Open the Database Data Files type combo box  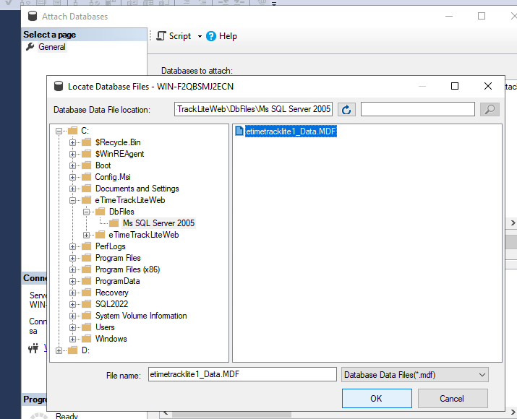click(x=415, y=375)
